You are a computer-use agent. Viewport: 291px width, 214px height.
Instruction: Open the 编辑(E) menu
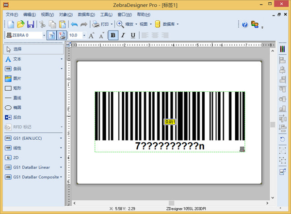pyautogui.click(x=30, y=15)
